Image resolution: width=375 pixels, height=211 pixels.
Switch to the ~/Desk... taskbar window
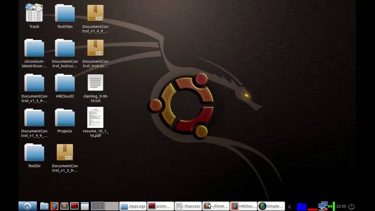[216, 206]
